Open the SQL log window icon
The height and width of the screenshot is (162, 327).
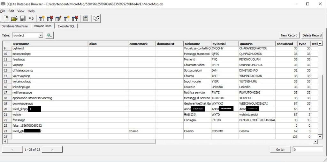tap(86, 19)
